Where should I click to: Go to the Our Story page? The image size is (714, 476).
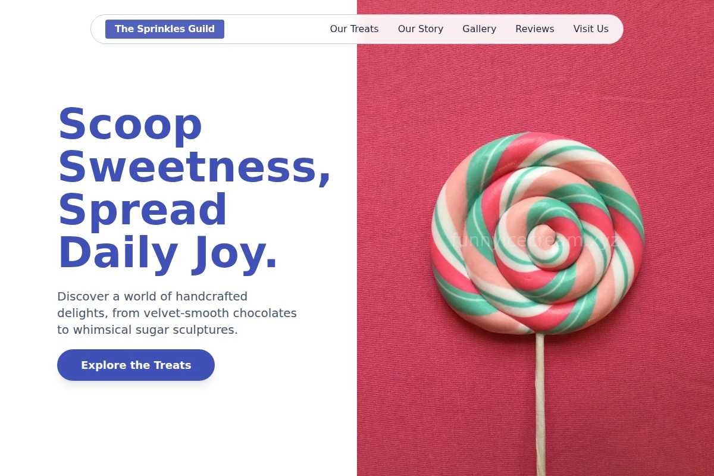pos(421,29)
